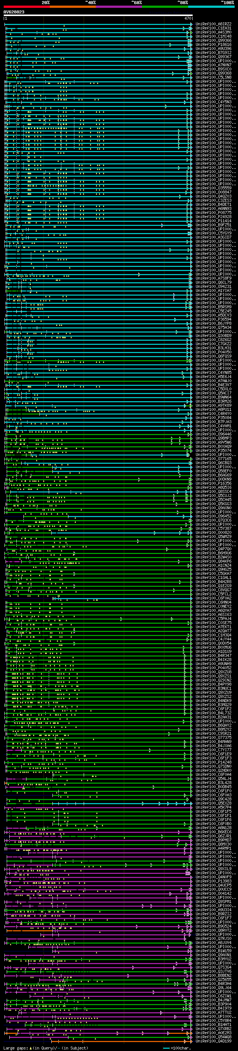Click the UniRef100_C5YGY9 label
Image resolution: width=238 pixels, height=1051 pixels.
pyautogui.click(x=213, y=233)
